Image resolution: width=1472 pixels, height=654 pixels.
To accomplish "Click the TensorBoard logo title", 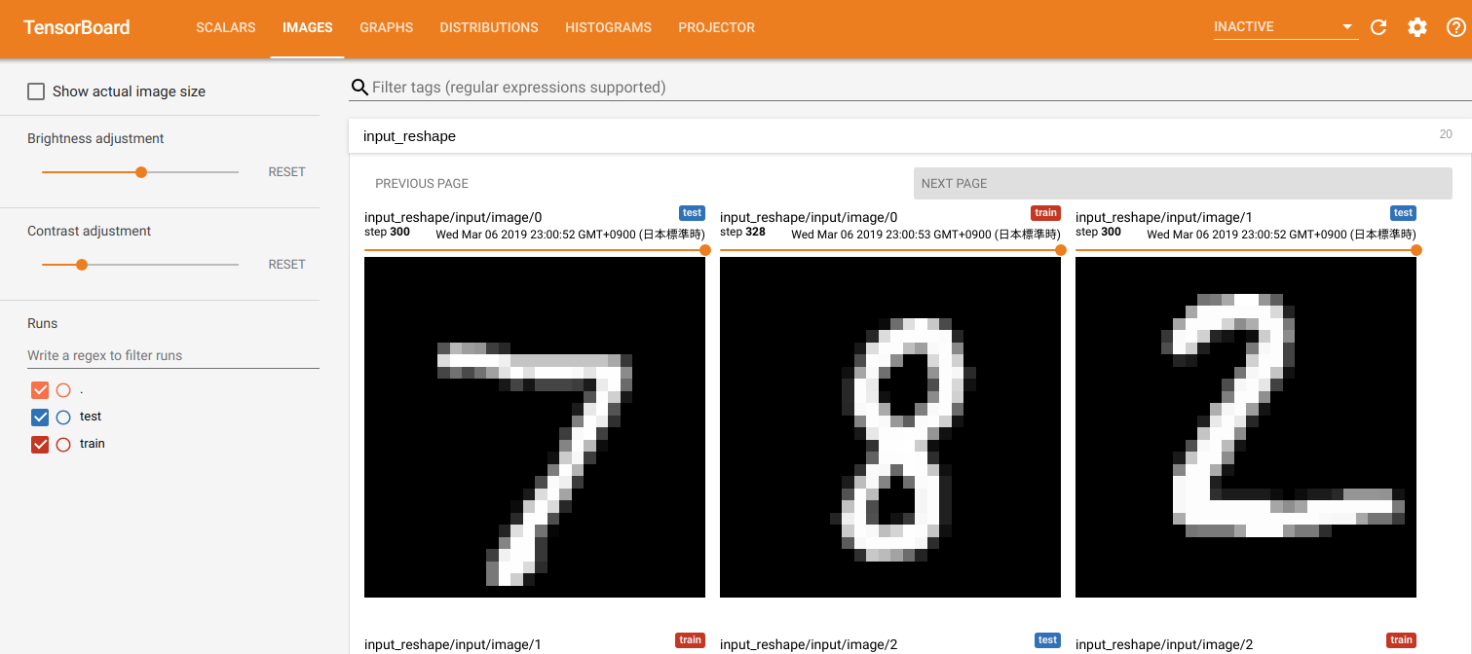I will tap(77, 27).
